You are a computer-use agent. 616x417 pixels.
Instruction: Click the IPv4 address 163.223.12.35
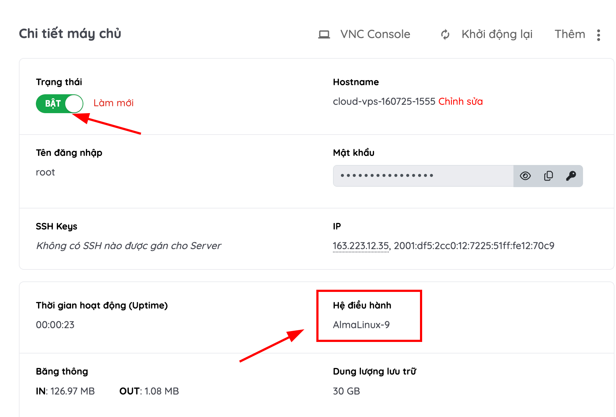(361, 246)
